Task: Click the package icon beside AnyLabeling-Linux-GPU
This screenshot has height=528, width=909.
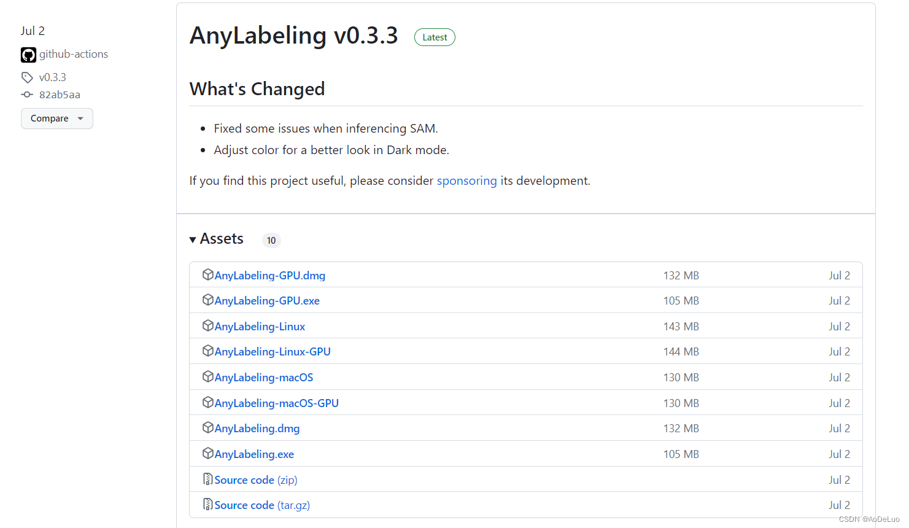Action: point(208,351)
